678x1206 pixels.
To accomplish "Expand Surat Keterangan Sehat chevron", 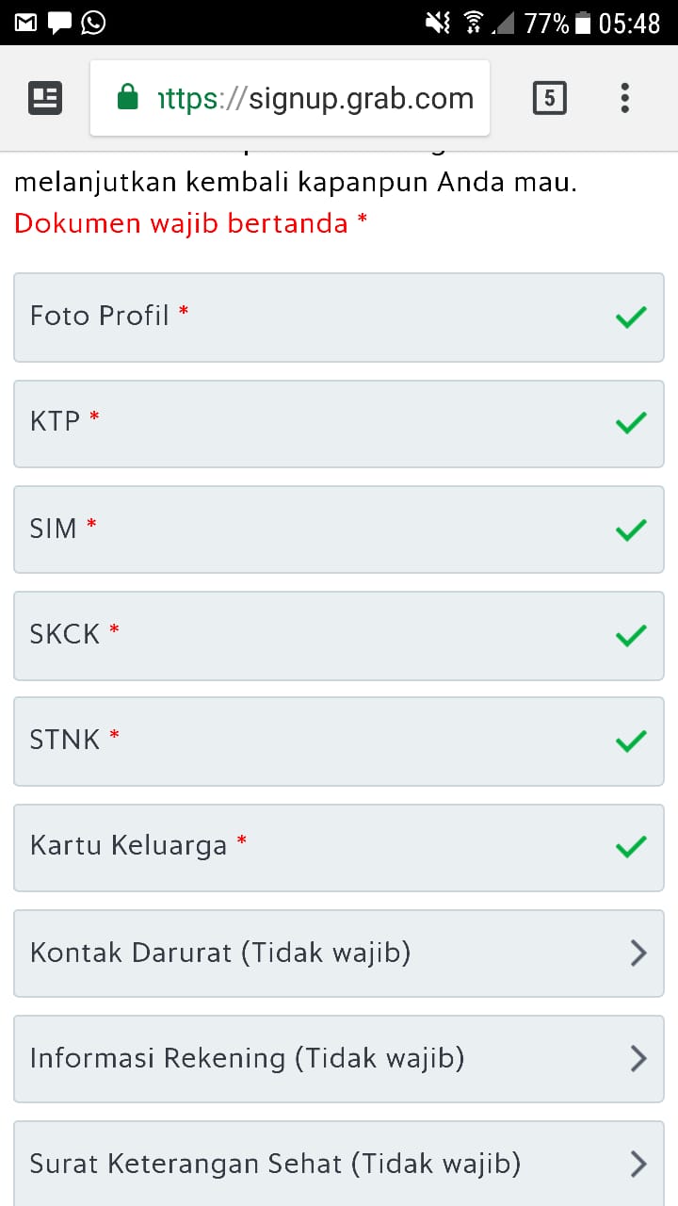I will point(638,1165).
